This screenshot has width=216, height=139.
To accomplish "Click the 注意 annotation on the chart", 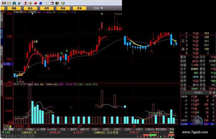I will pos(35,41).
